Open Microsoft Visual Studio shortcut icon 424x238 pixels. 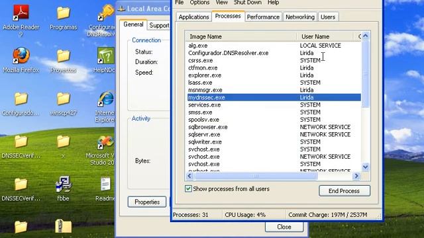106,142
